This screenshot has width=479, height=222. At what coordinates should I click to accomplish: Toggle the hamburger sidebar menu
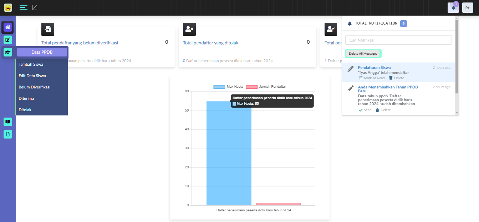point(24,7)
